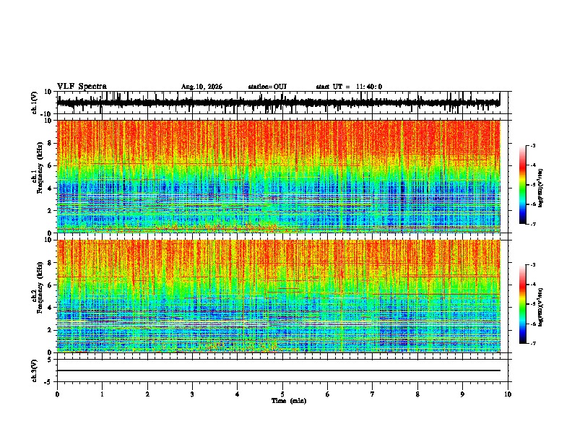Click the "5" tick on ch.3(V) axis

[x=50, y=360]
